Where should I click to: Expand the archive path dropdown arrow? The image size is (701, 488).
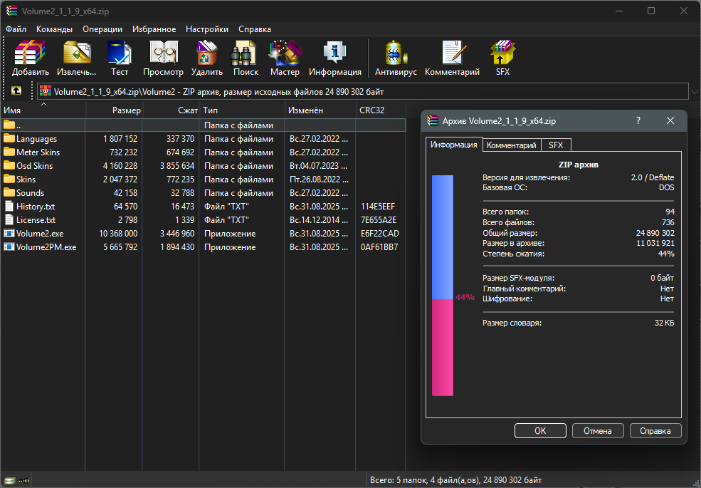tap(695, 92)
